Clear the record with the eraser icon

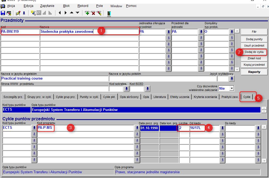pos(99,13)
